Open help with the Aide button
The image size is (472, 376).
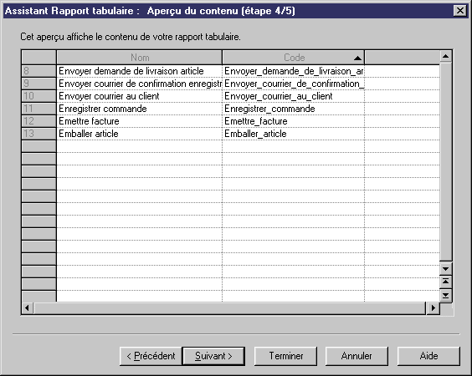(x=428, y=356)
